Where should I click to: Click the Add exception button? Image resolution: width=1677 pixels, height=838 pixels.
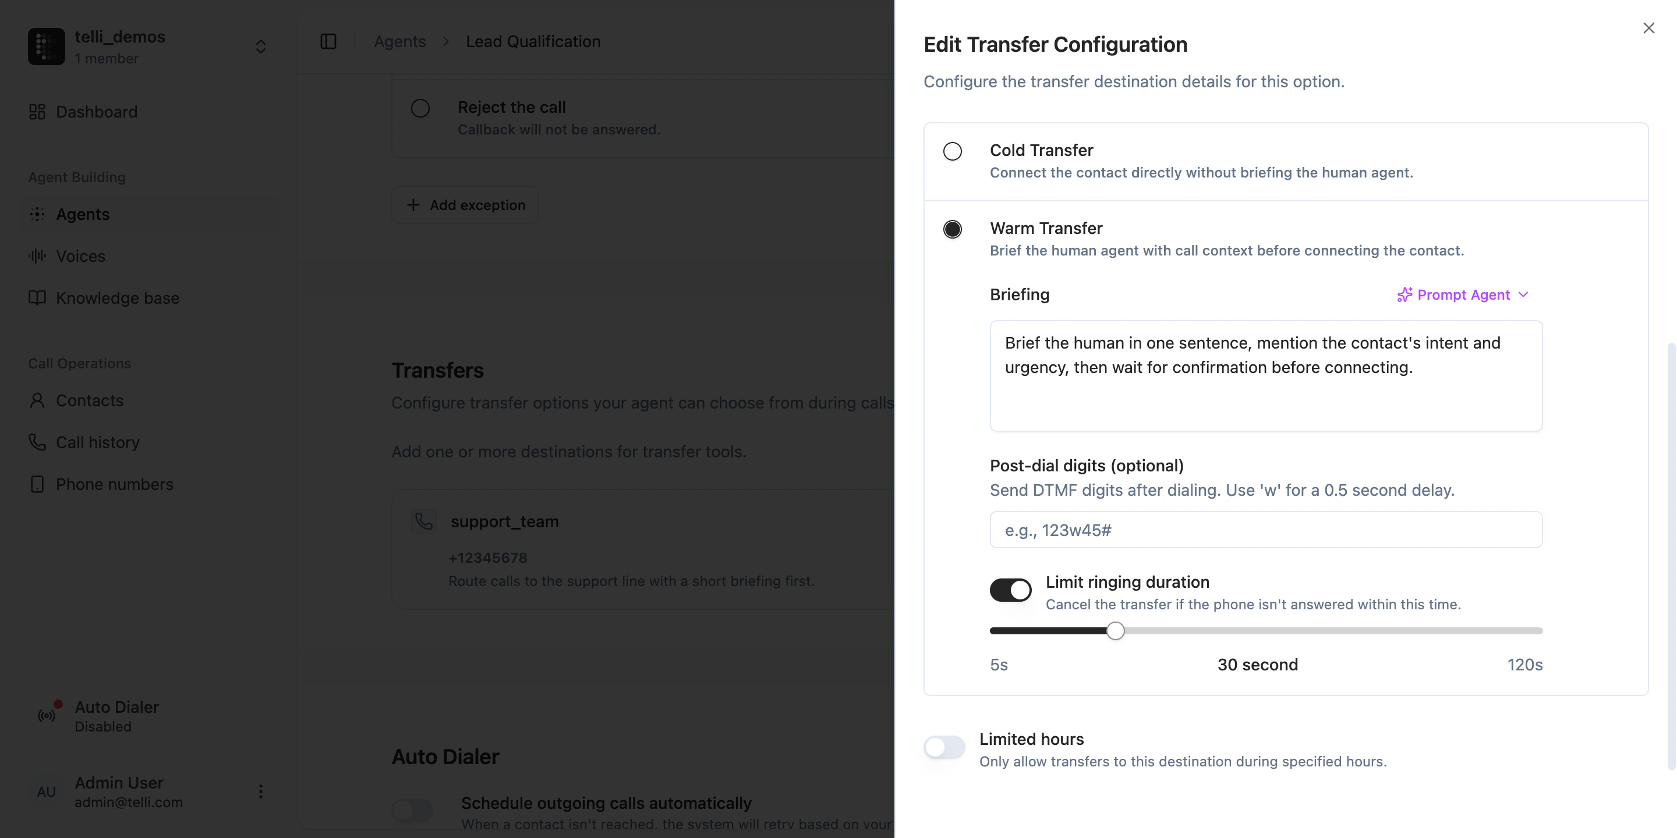pos(465,205)
